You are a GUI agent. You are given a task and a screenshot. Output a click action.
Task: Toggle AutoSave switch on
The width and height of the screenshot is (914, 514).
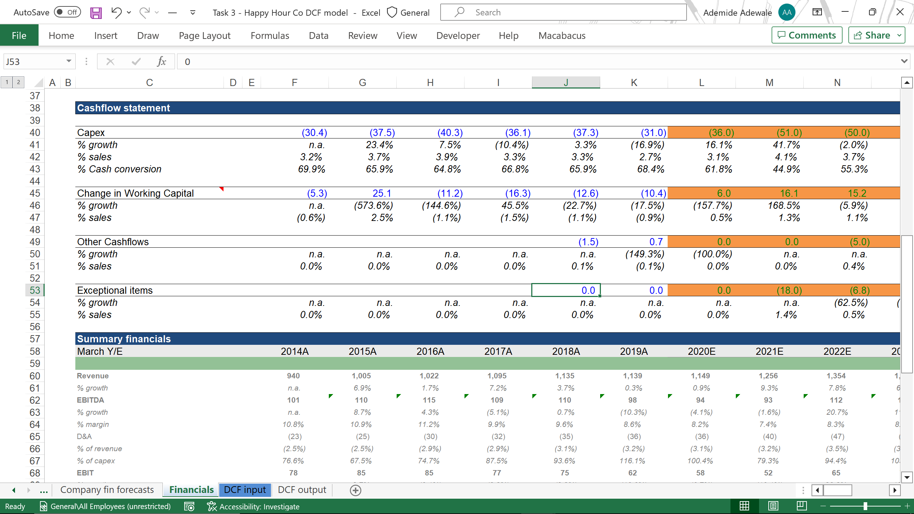[67, 12]
